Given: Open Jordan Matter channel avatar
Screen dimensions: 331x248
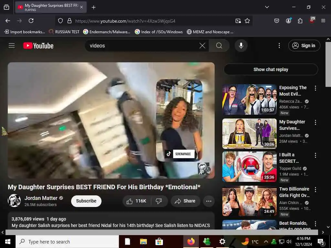Looking at the screenshot, I should click(14, 201).
